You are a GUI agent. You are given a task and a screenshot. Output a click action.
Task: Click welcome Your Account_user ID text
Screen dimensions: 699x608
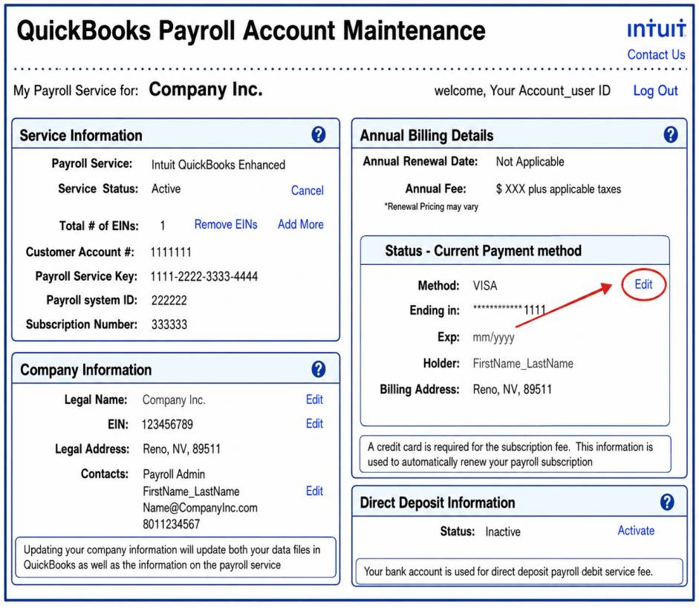522,91
